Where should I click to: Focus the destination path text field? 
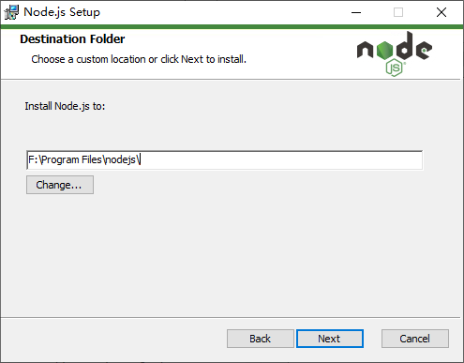[x=224, y=160]
